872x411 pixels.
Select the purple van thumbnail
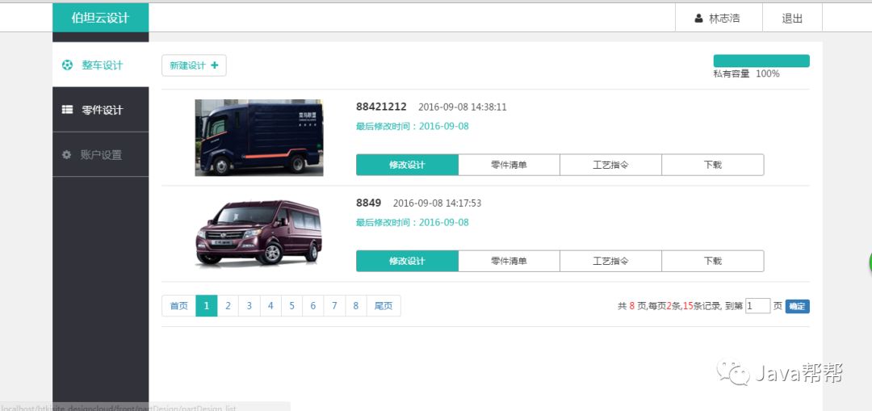(259, 233)
